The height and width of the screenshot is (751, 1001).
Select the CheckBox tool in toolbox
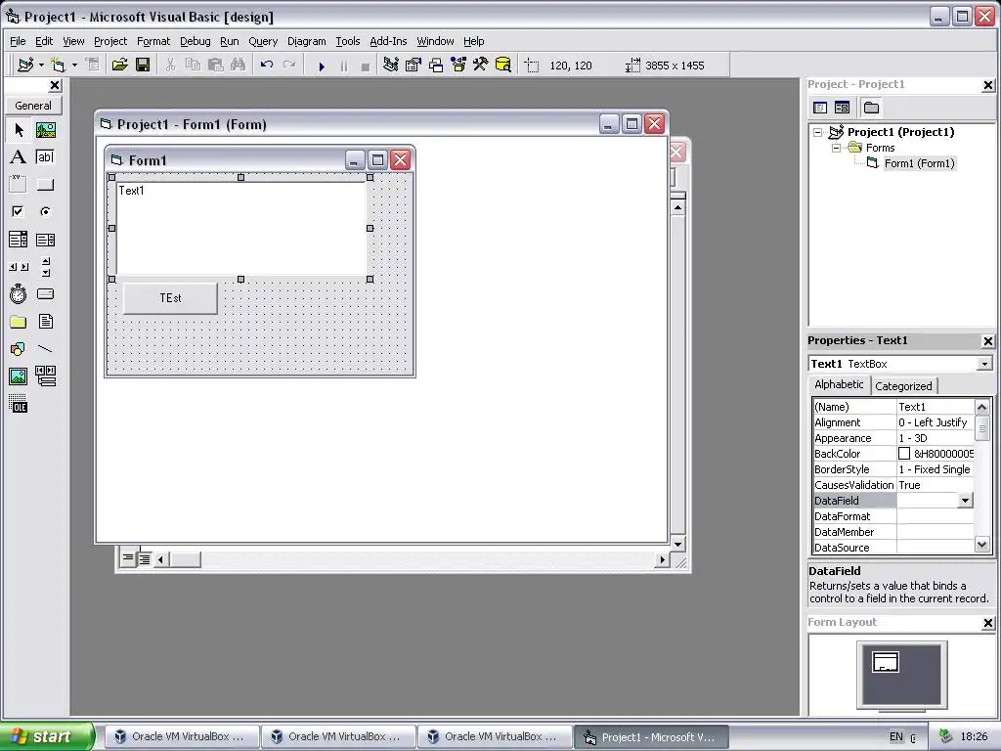(x=19, y=211)
